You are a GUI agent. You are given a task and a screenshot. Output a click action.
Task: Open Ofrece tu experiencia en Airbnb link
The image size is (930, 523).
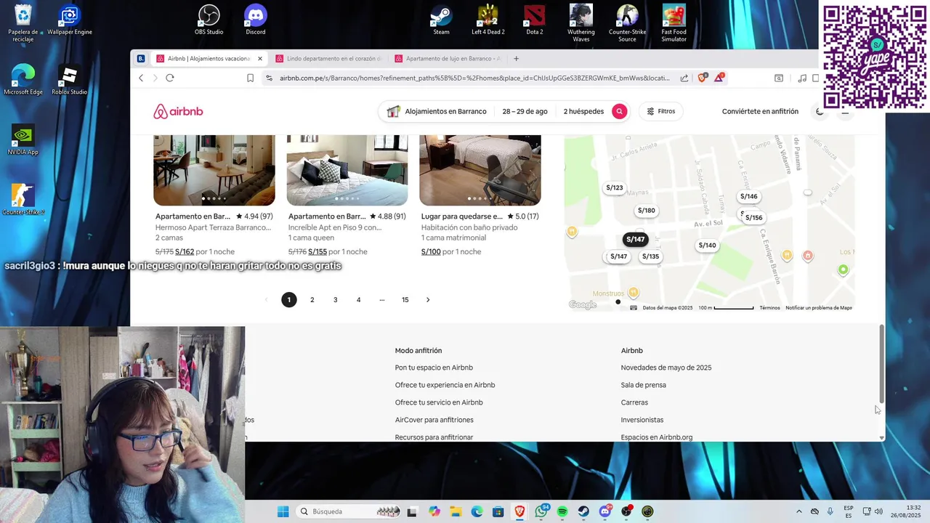point(445,385)
